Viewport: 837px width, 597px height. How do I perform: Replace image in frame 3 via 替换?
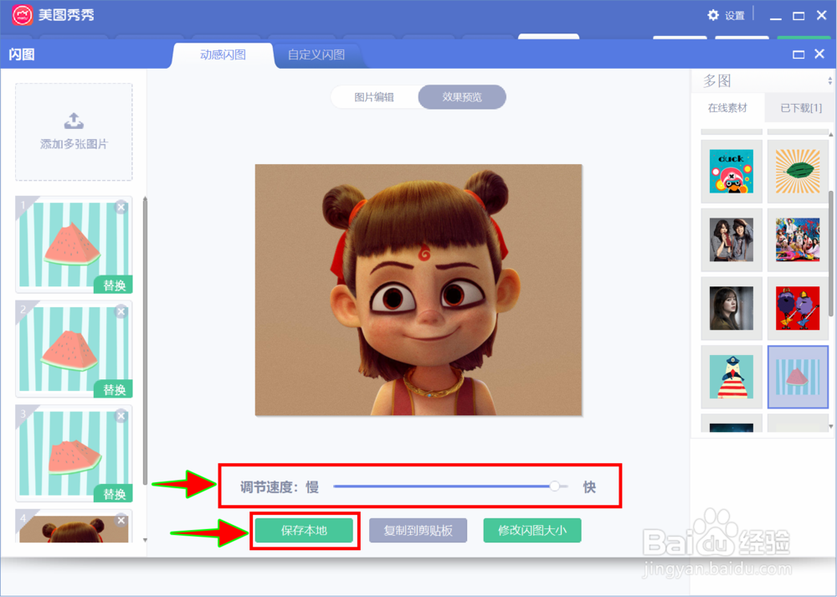click(x=114, y=494)
